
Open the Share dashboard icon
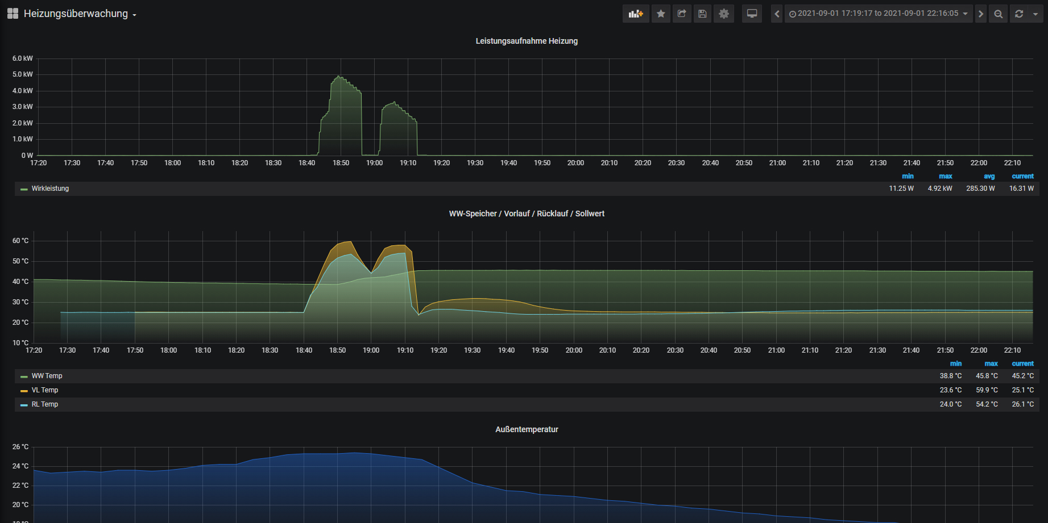682,14
